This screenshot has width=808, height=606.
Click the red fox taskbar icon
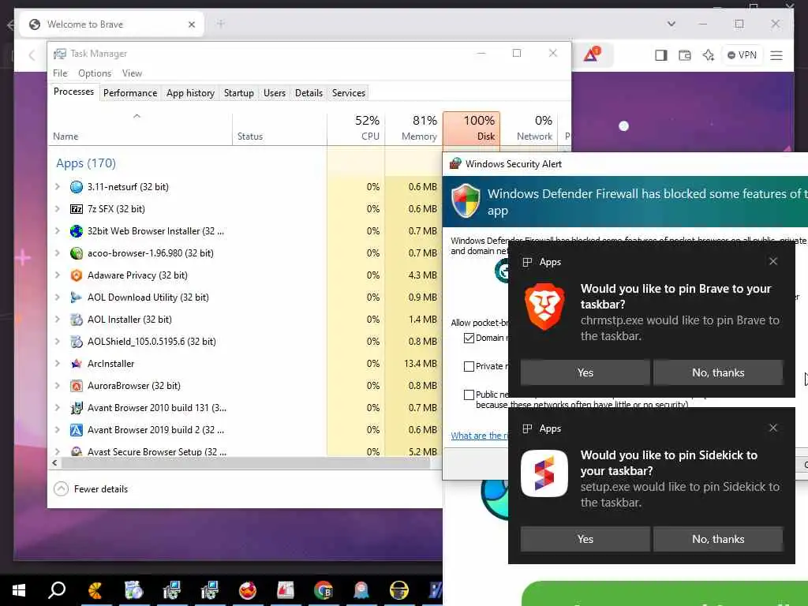click(247, 590)
